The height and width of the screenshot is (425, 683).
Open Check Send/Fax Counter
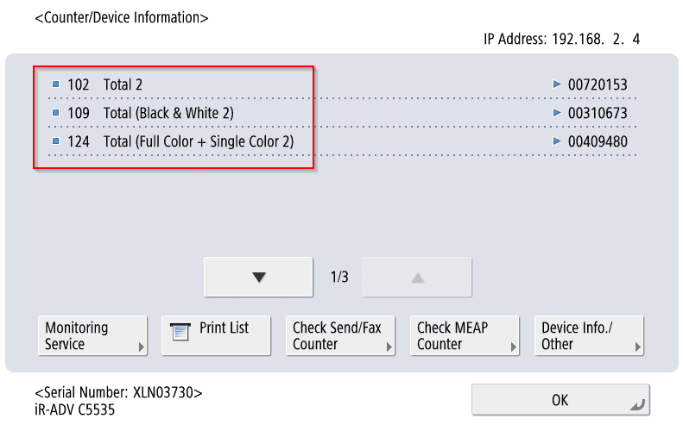click(x=340, y=336)
